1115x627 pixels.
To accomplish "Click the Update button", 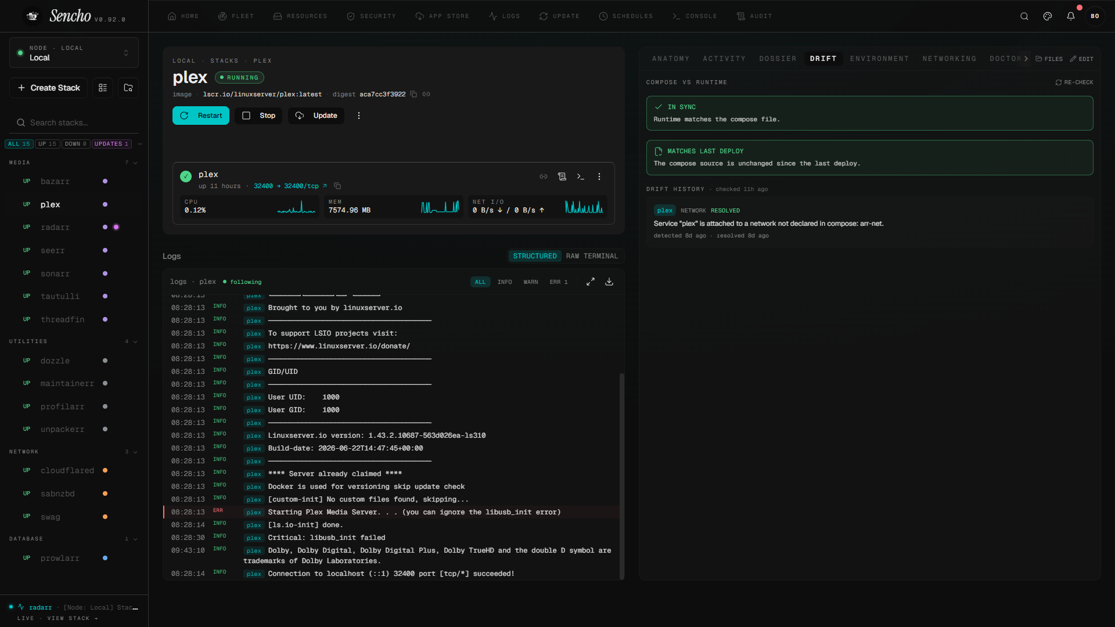I will click(316, 116).
